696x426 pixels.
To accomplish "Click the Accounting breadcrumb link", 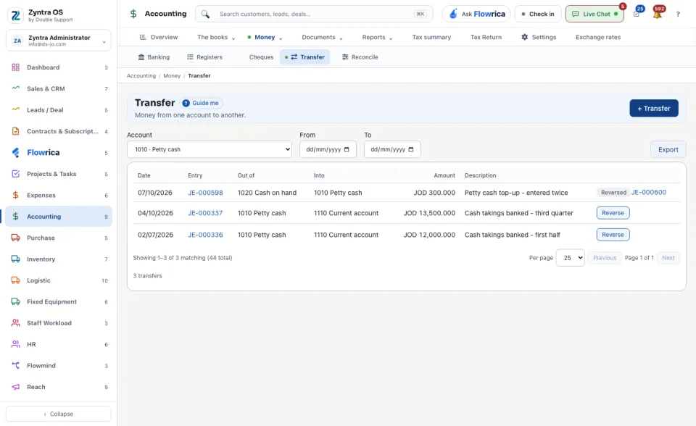I will click(x=141, y=76).
